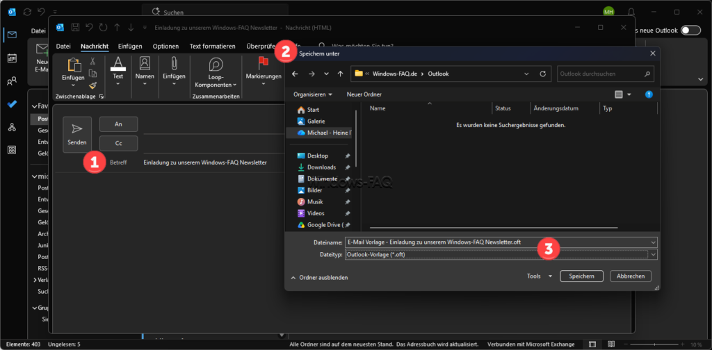Adjust zoom slider in status bar

654,344
